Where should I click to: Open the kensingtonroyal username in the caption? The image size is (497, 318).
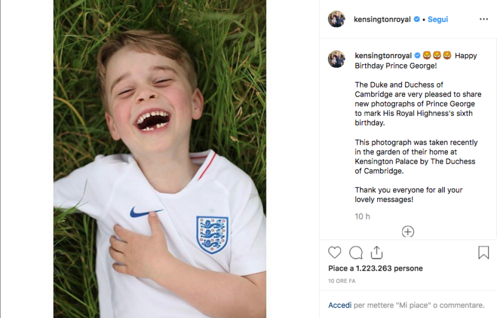(x=383, y=56)
